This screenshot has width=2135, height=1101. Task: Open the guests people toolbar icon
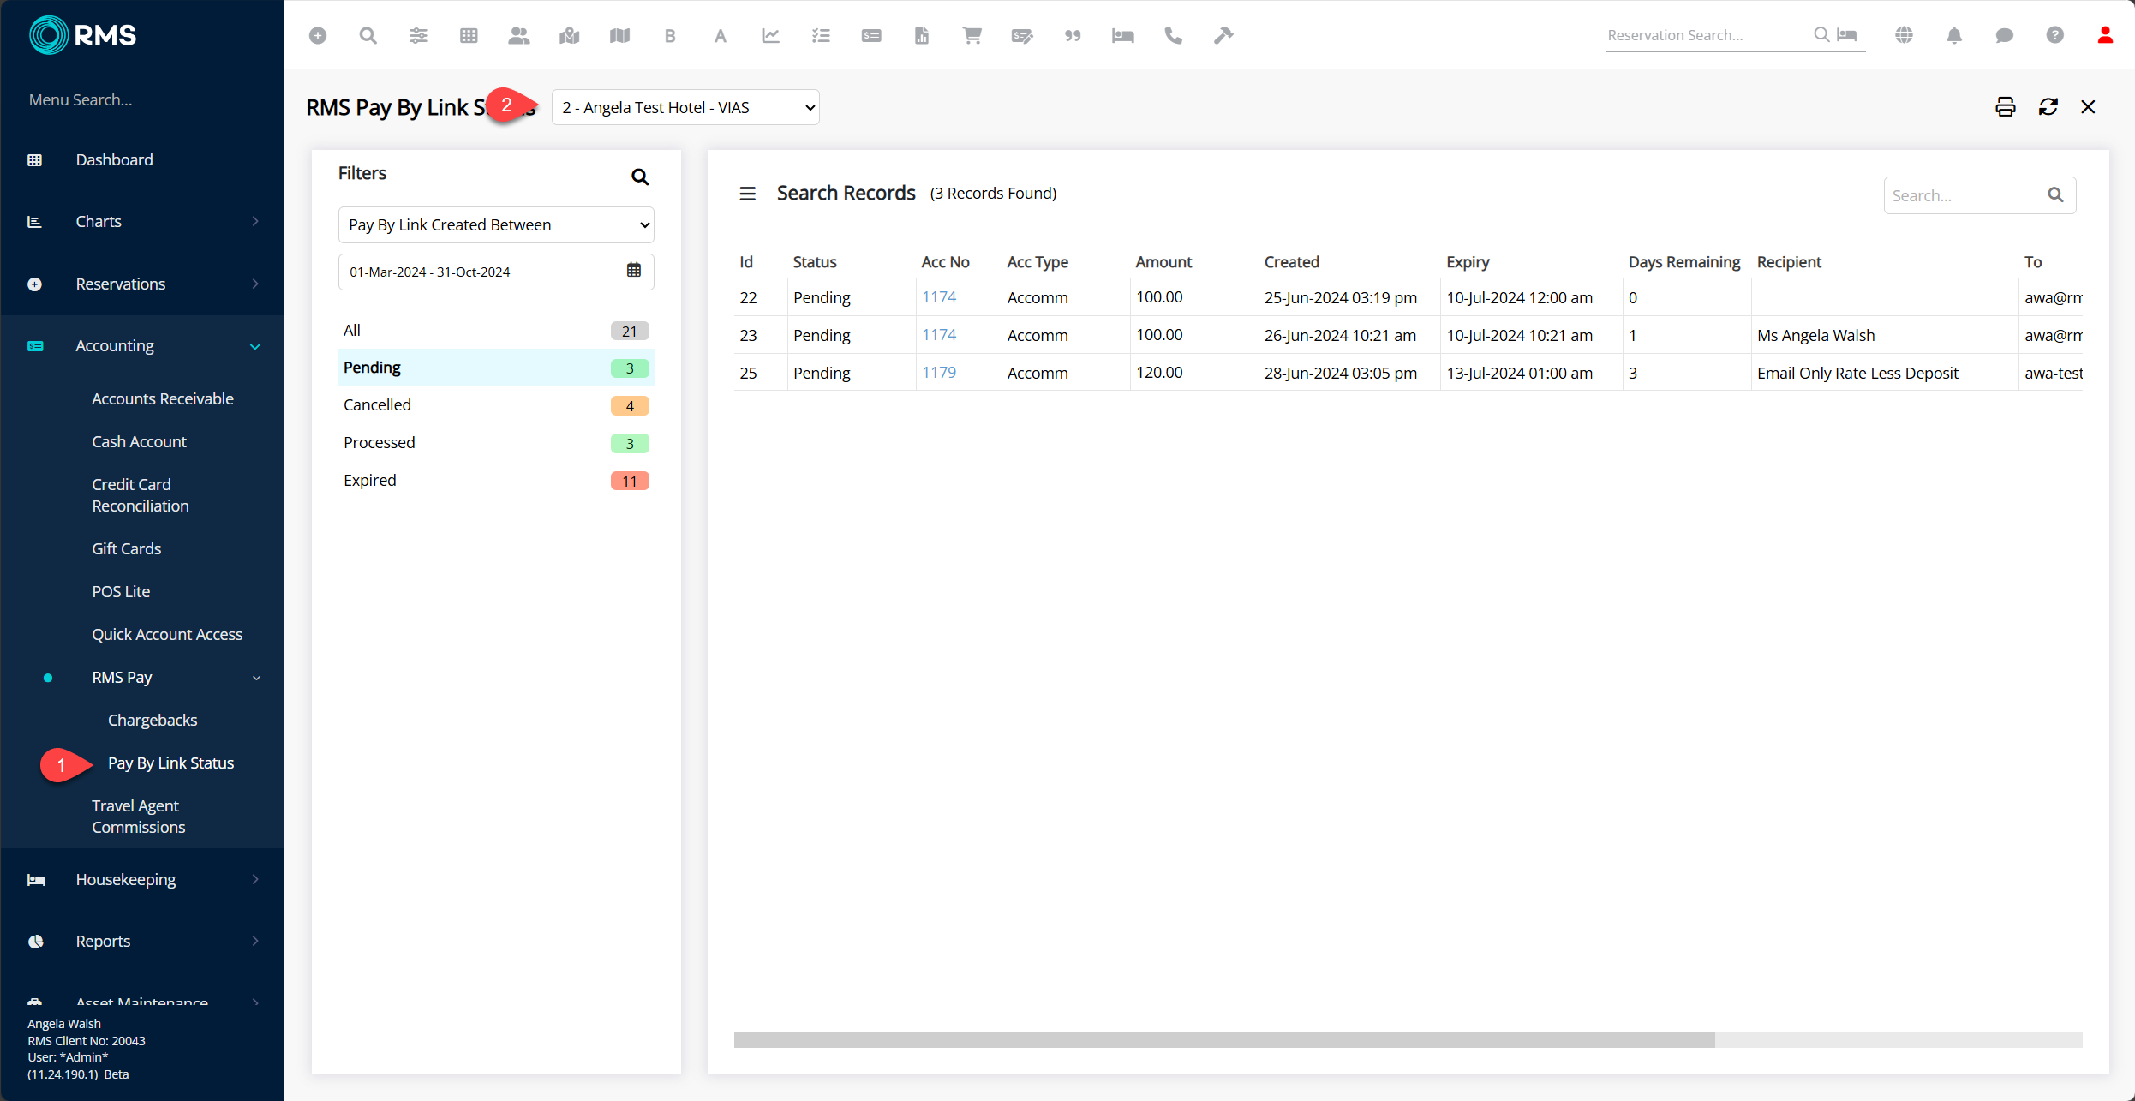coord(519,35)
